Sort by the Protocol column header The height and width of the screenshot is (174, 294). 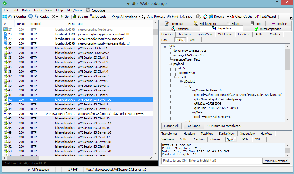pos(35,24)
